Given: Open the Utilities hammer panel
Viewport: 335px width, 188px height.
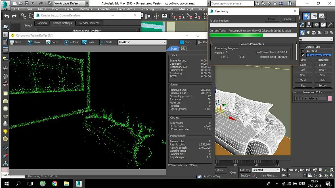Looking at the screenshot, I should [330, 25].
